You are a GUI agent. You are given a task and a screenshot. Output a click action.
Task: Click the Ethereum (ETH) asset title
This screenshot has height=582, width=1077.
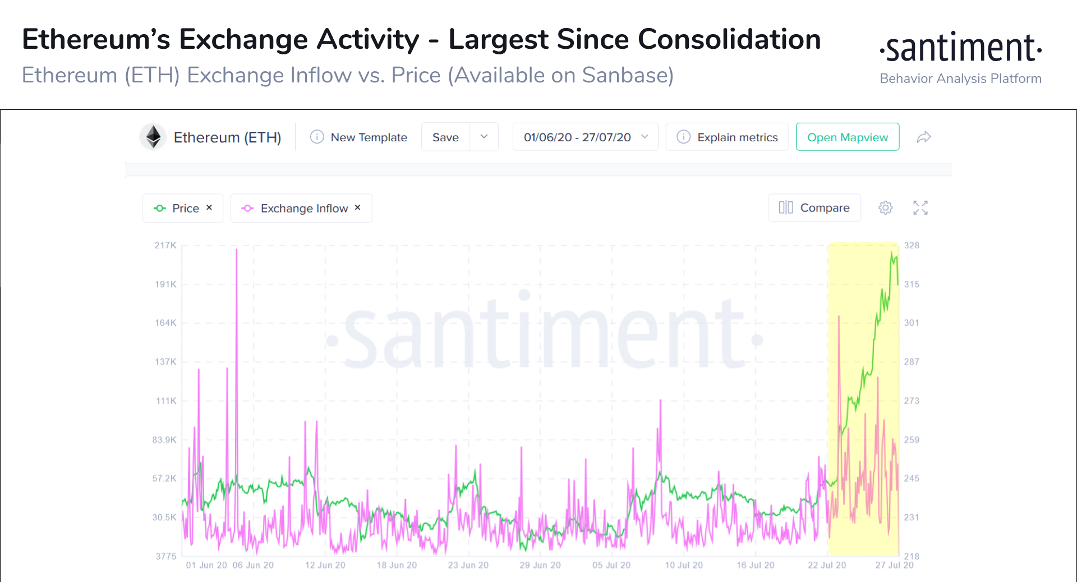(x=227, y=137)
